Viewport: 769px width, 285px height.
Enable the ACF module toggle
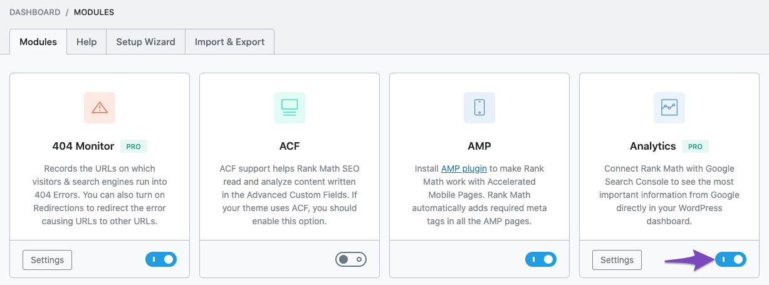[x=351, y=259]
